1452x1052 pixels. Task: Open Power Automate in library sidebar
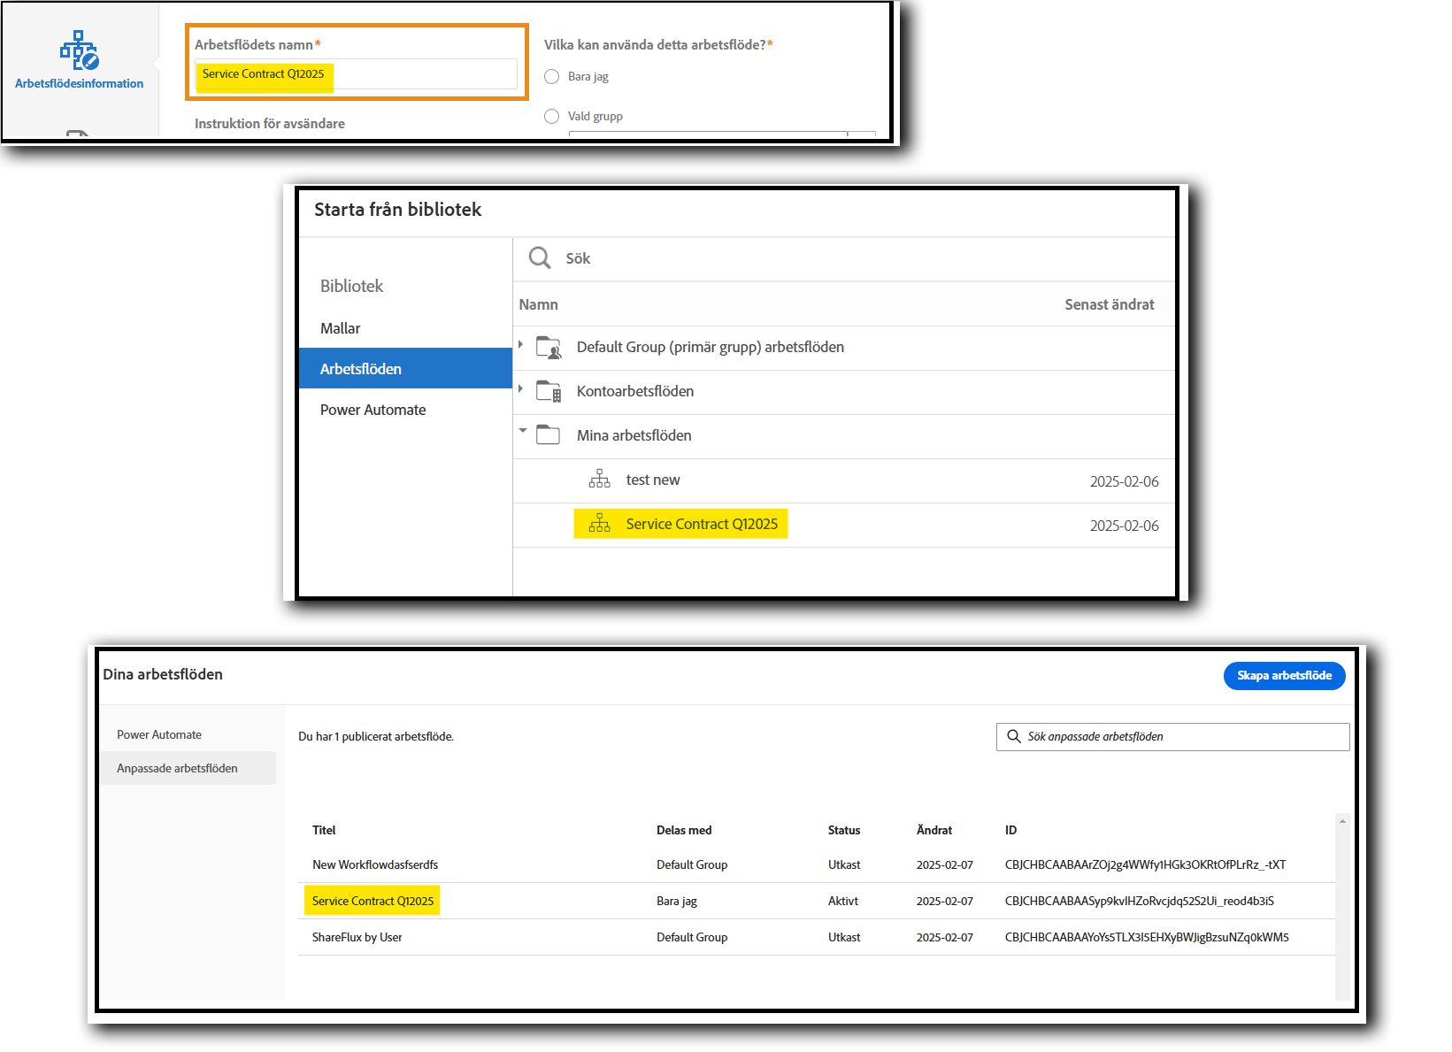click(373, 410)
